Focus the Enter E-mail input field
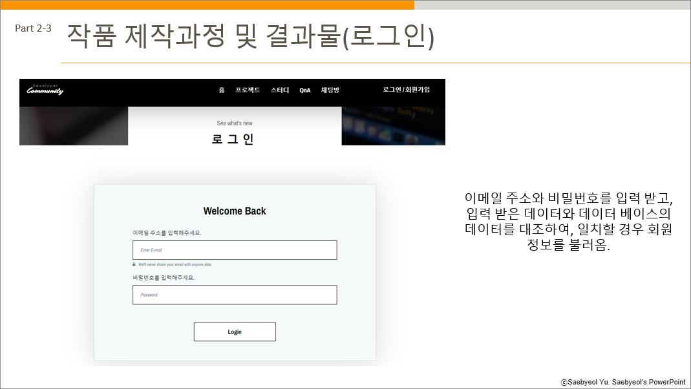 click(x=235, y=250)
